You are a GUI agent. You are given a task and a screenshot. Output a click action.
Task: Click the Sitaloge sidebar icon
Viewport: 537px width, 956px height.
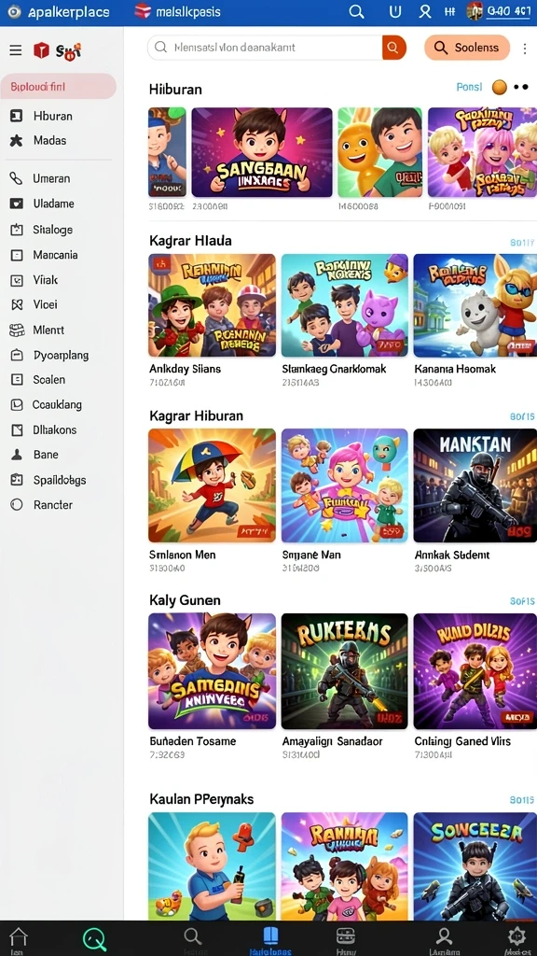click(17, 230)
